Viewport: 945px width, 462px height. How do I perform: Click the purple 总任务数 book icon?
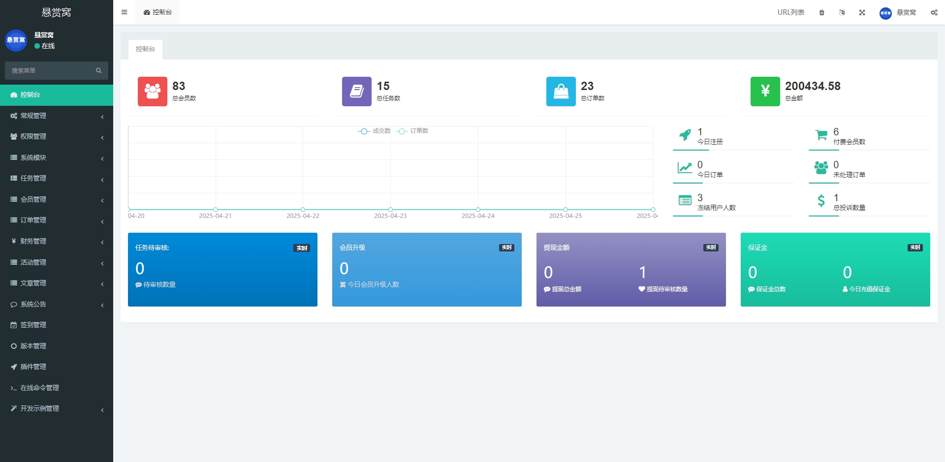[x=356, y=92]
